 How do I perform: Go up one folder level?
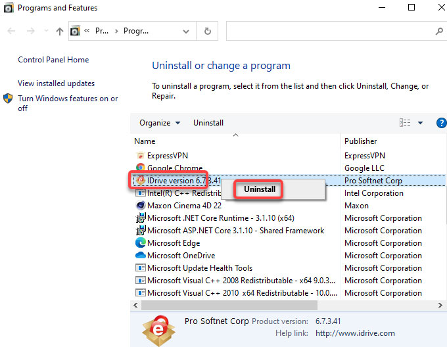pyautogui.click(x=60, y=31)
